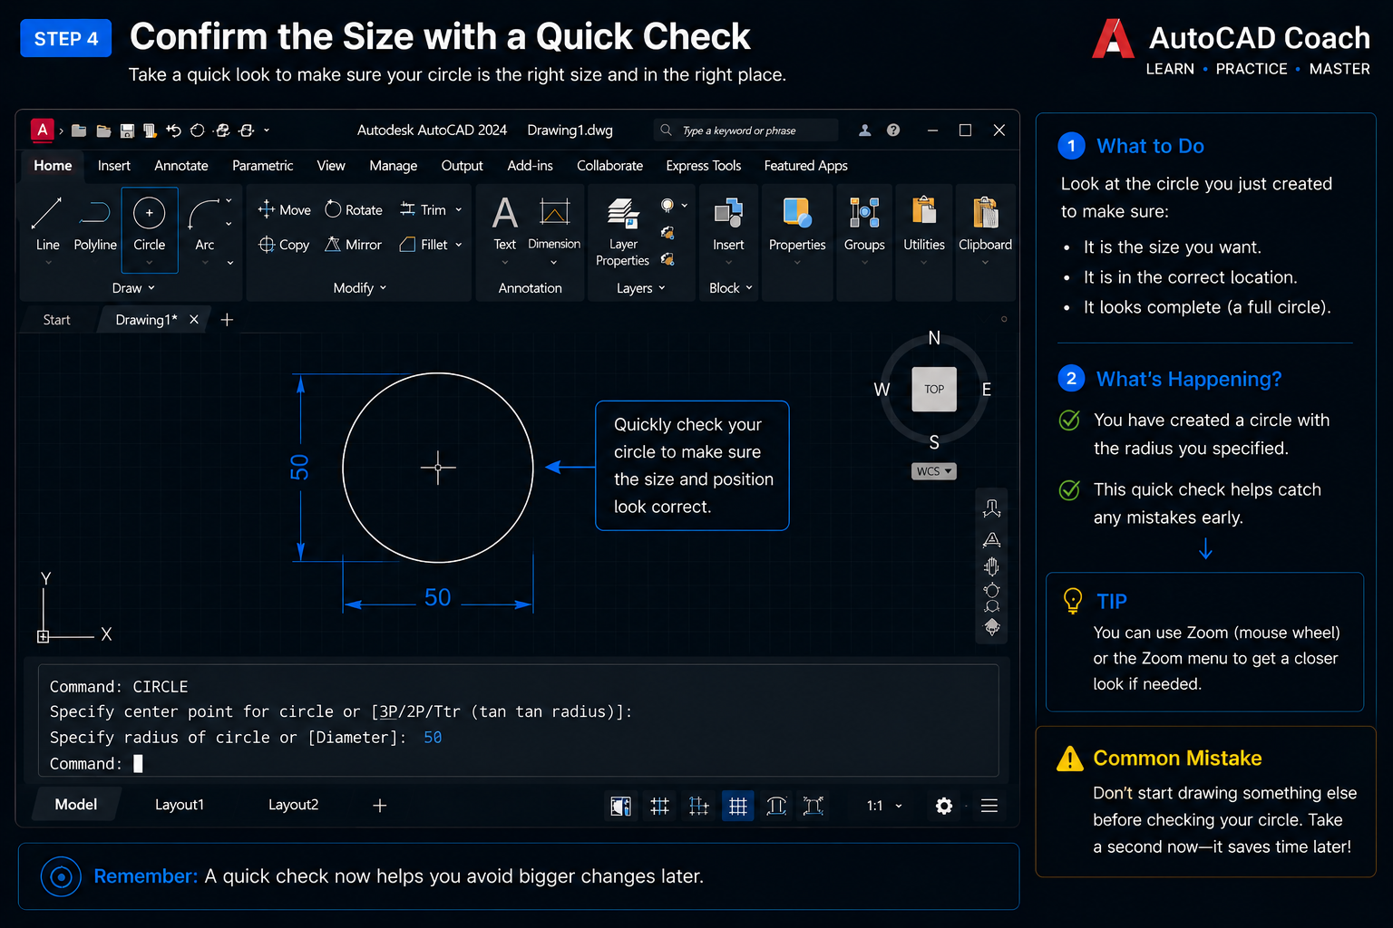
Task: Open the WCS coordinate system dropdown
Action: (934, 471)
